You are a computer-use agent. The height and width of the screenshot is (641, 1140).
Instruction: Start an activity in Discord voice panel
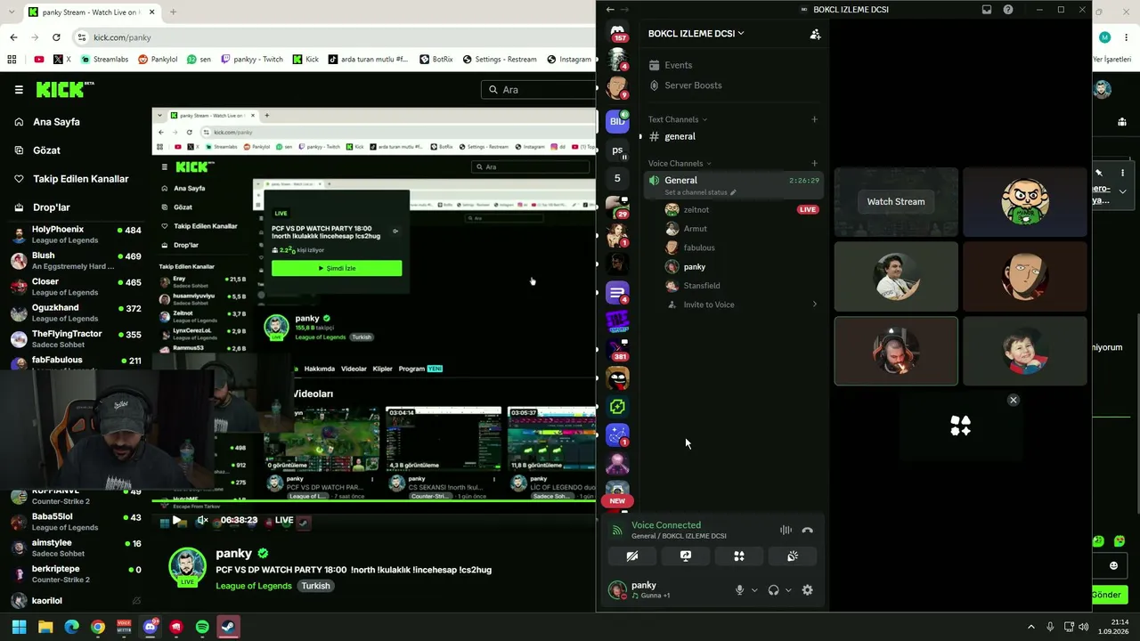pyautogui.click(x=739, y=556)
